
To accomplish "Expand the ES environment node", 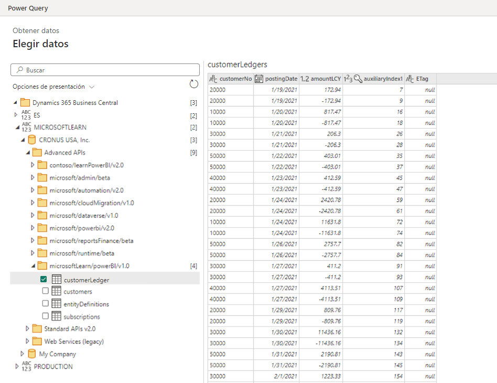I will tap(16, 115).
